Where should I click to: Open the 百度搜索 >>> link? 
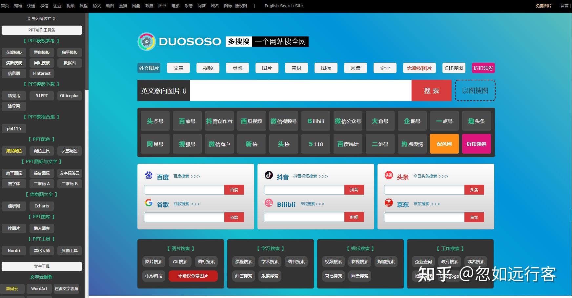click(187, 176)
